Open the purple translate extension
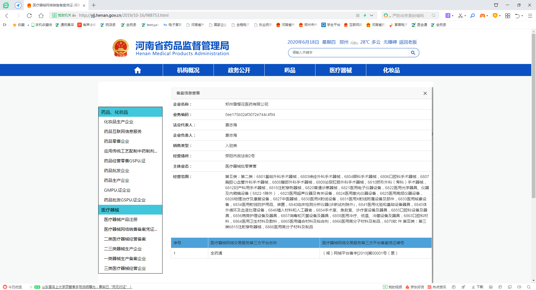 click(448, 16)
